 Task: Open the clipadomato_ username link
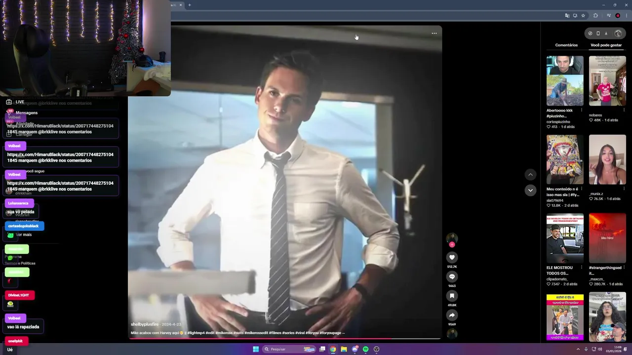[558, 279]
